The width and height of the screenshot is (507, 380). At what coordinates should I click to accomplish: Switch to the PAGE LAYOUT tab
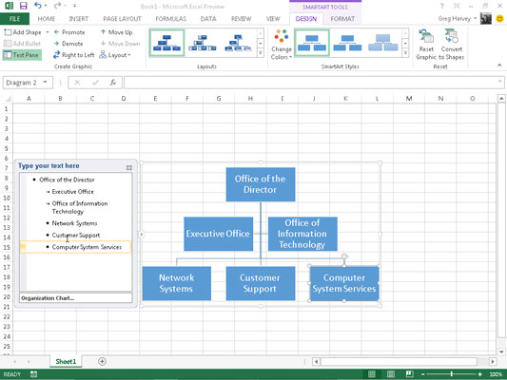(122, 19)
